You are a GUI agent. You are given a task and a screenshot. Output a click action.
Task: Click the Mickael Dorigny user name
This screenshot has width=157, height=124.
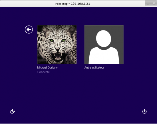pyautogui.click(x=47, y=67)
